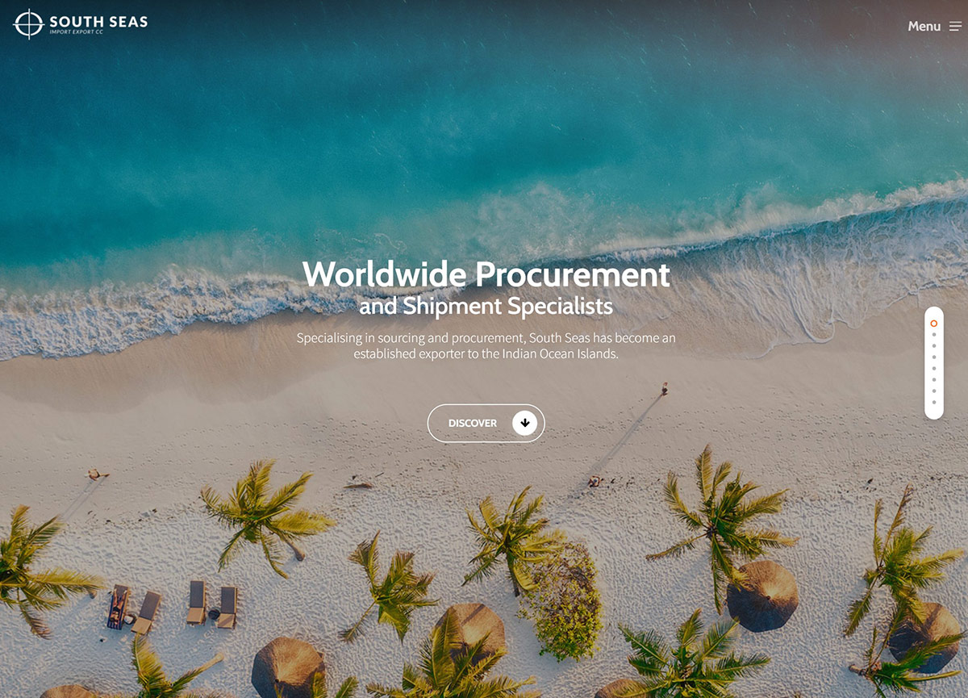The height and width of the screenshot is (698, 968).
Task: Jump to the second section dot
Action: pyautogui.click(x=933, y=335)
